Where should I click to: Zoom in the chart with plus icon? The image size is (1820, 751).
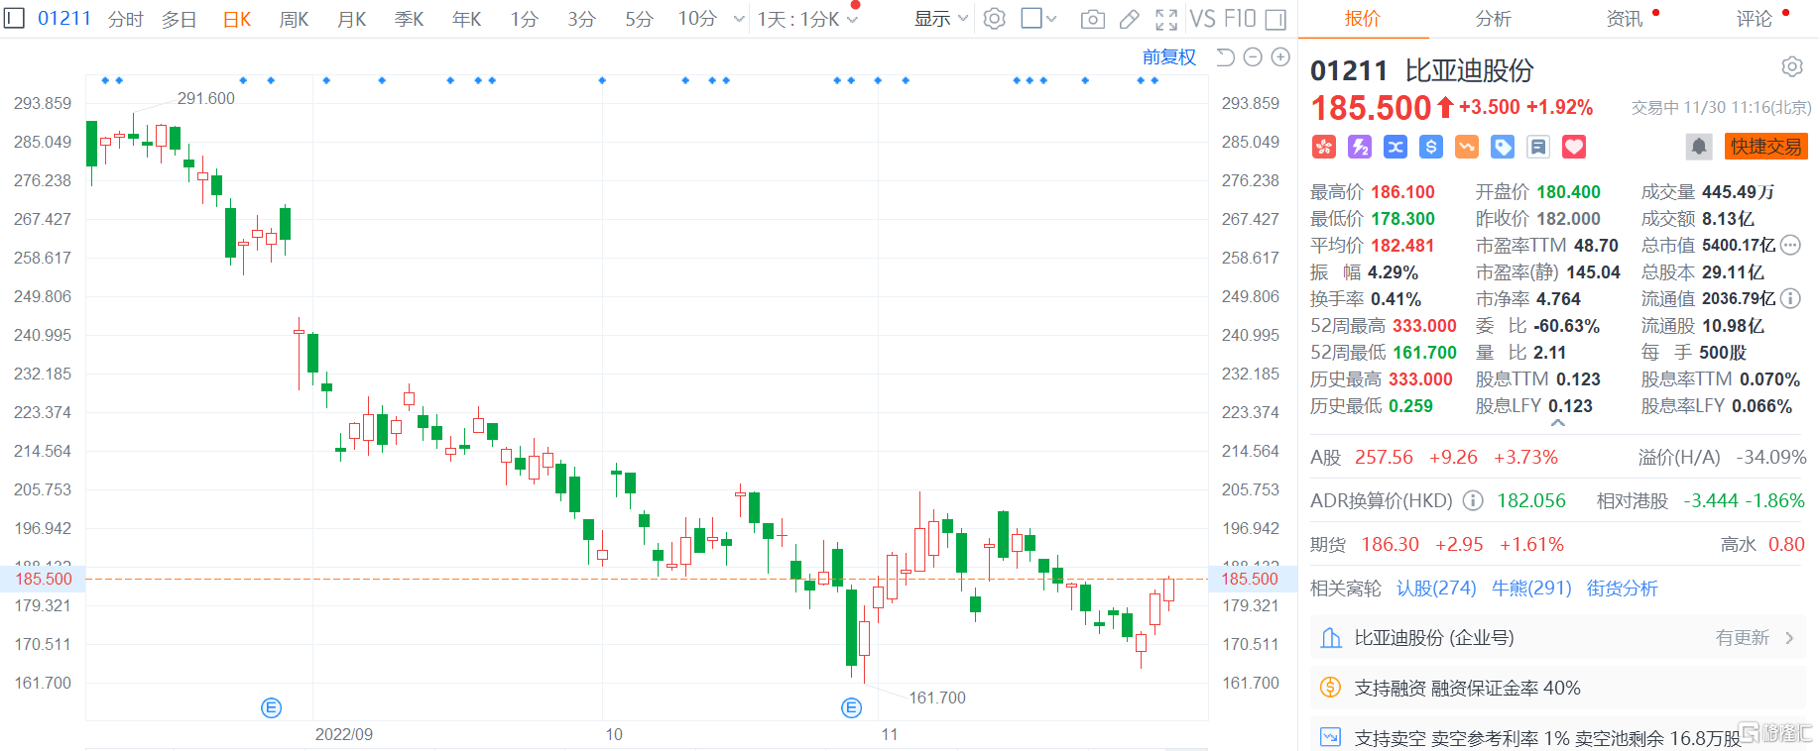click(1280, 57)
